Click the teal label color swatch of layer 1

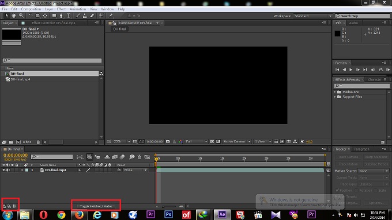(x=27, y=170)
